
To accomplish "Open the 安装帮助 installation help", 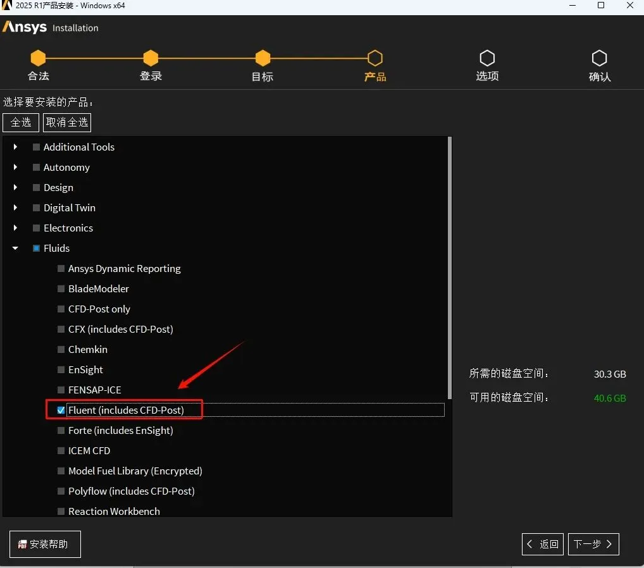I will point(45,544).
